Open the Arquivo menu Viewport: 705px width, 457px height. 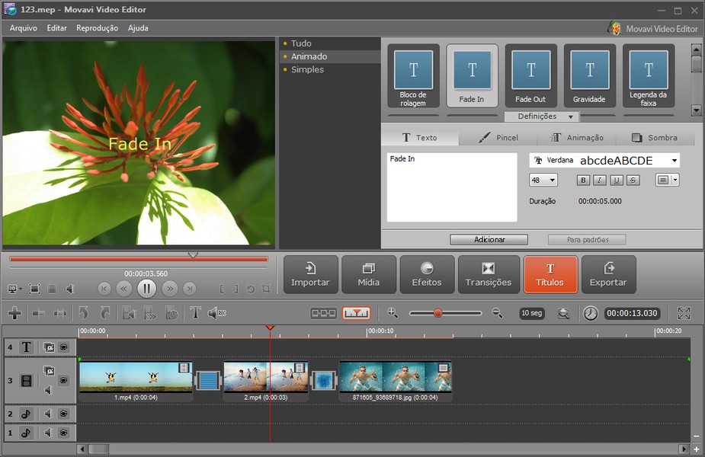coord(24,28)
